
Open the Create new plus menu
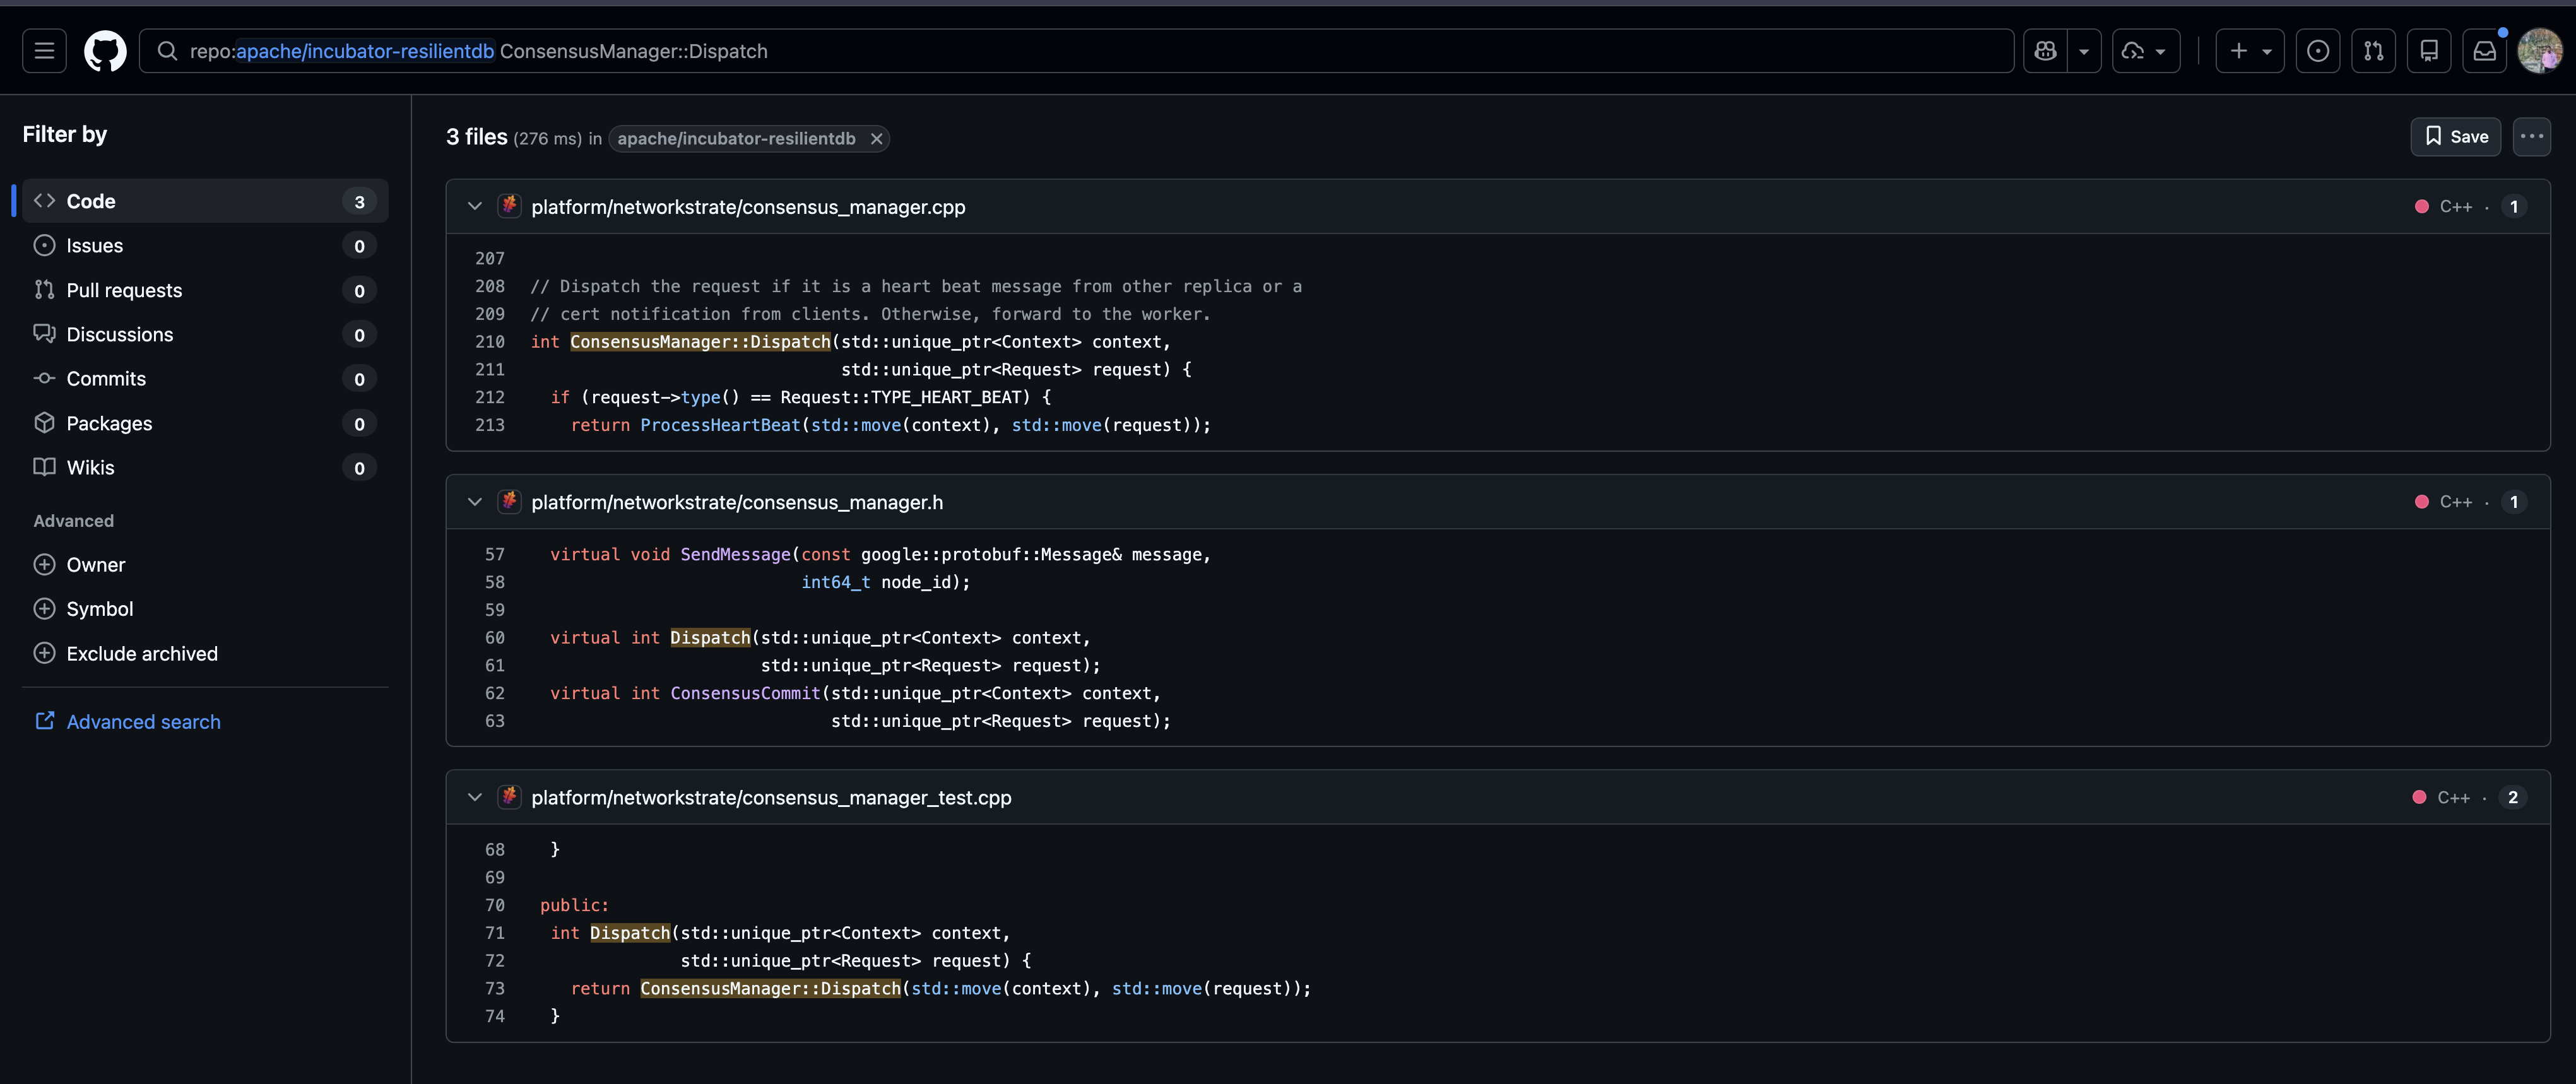tap(2249, 51)
